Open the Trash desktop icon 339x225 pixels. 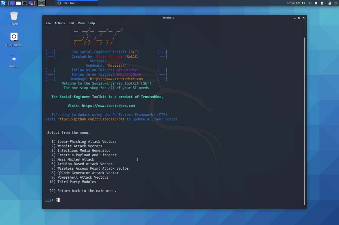(x=14, y=18)
